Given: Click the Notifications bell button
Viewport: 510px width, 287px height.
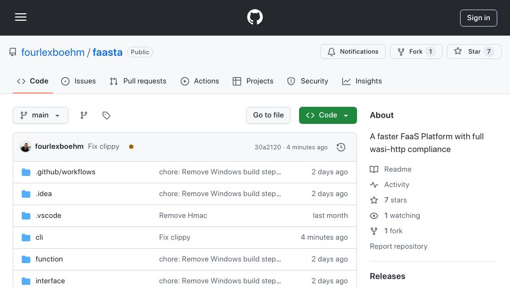Looking at the screenshot, I should click(x=353, y=52).
